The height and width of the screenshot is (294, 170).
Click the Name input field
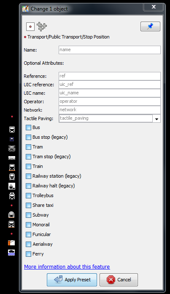[x=110, y=50]
